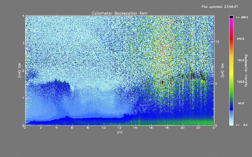Click the '16:' tick on UTC axis
The width and height of the screenshot is (252, 157).
click(151, 128)
